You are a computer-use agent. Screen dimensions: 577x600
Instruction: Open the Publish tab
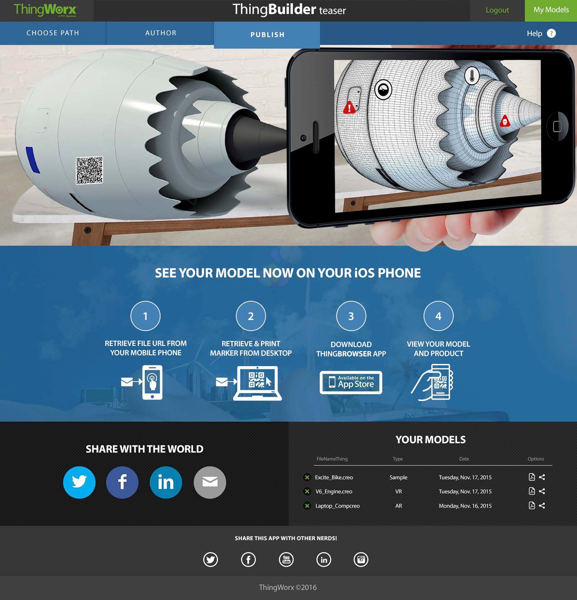click(x=267, y=35)
